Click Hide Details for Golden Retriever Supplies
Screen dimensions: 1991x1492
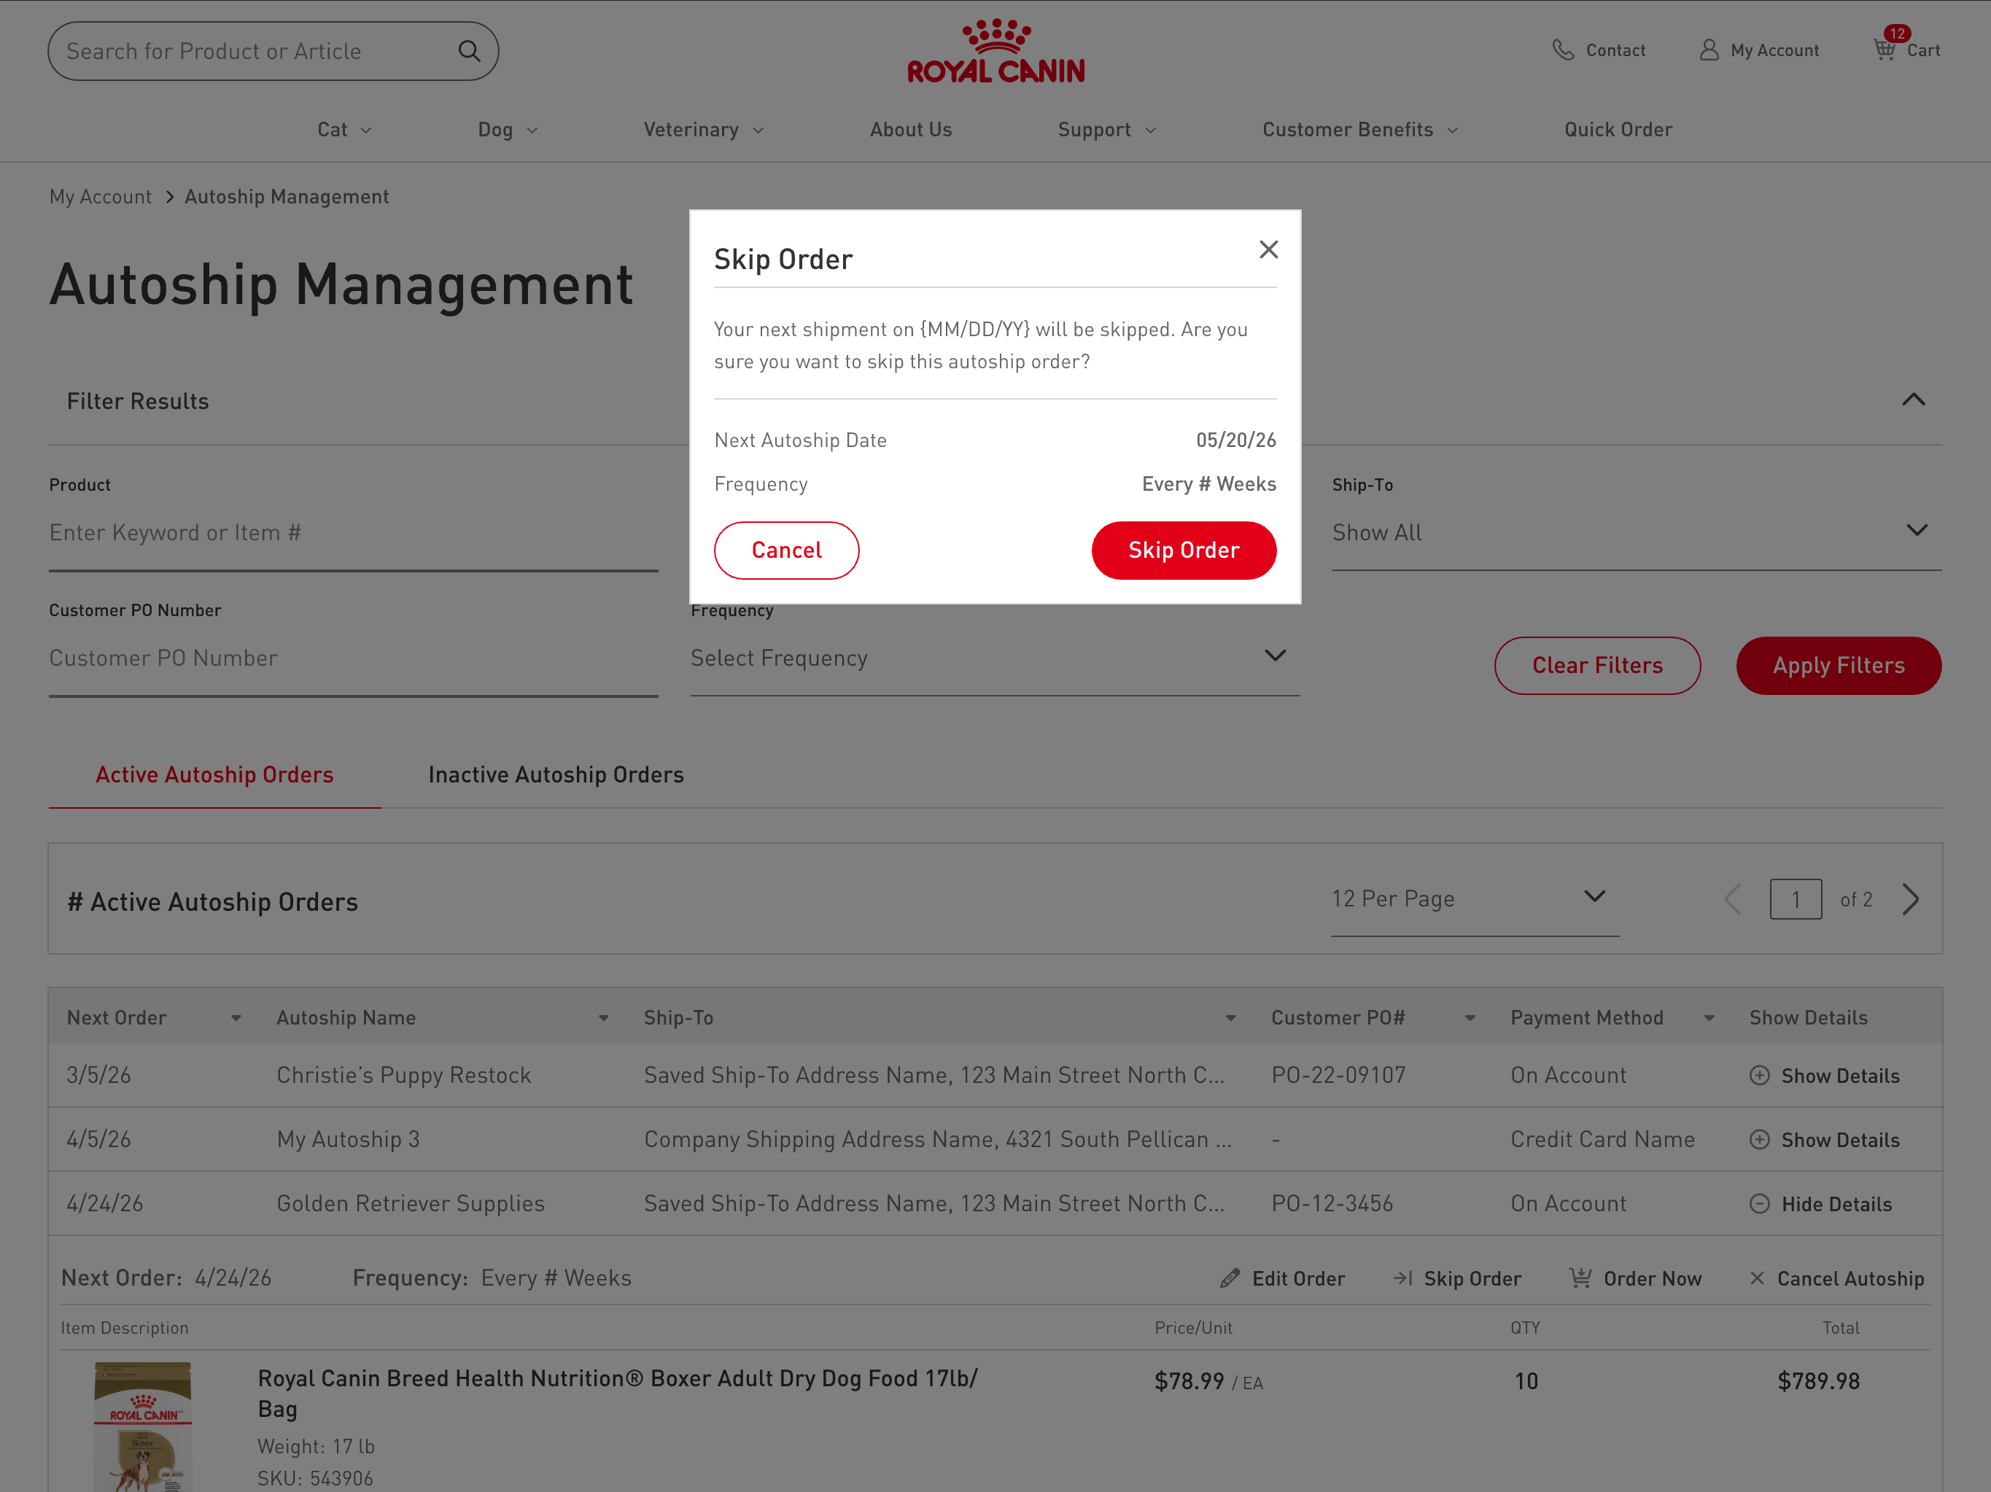[1836, 1204]
